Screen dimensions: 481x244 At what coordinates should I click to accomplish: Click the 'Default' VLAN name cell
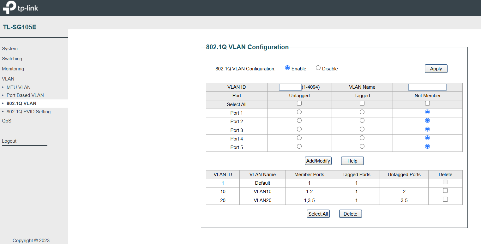coord(263,183)
